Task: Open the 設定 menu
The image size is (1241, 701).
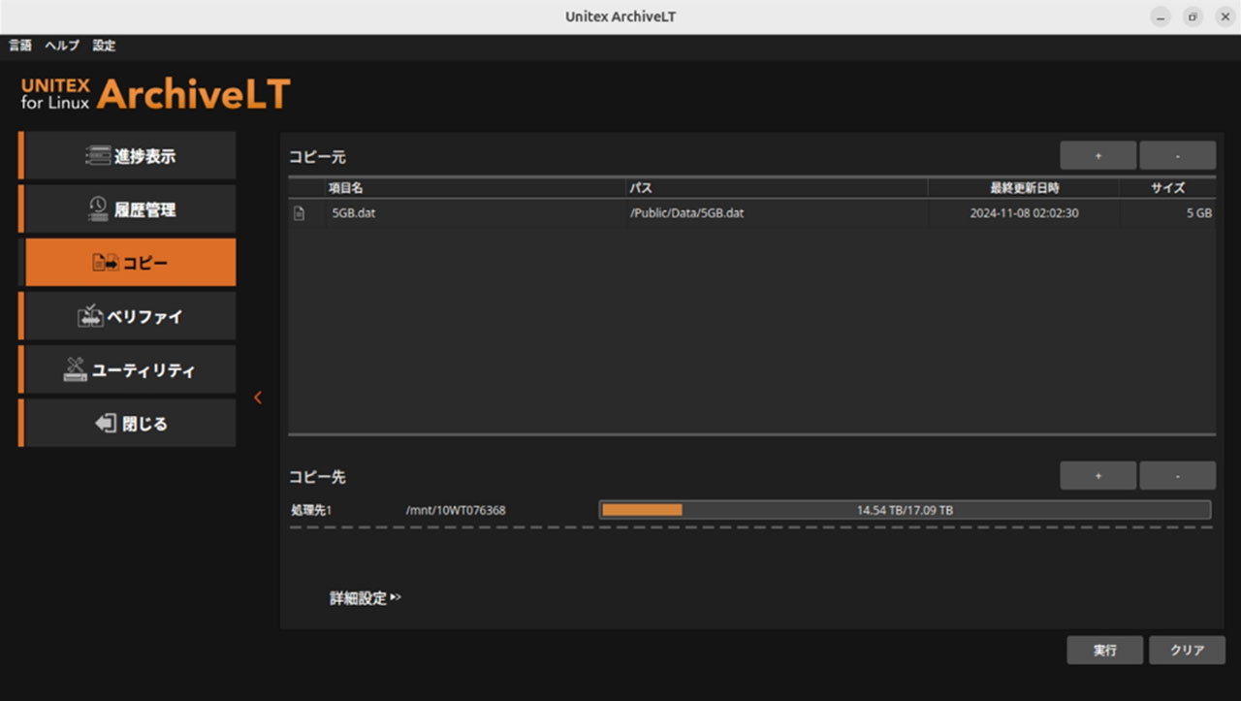Action: (x=104, y=46)
